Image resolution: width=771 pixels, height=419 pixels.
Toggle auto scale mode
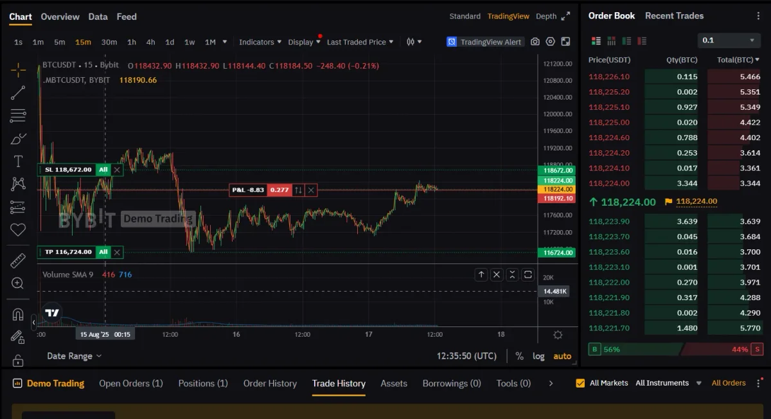[x=562, y=356]
